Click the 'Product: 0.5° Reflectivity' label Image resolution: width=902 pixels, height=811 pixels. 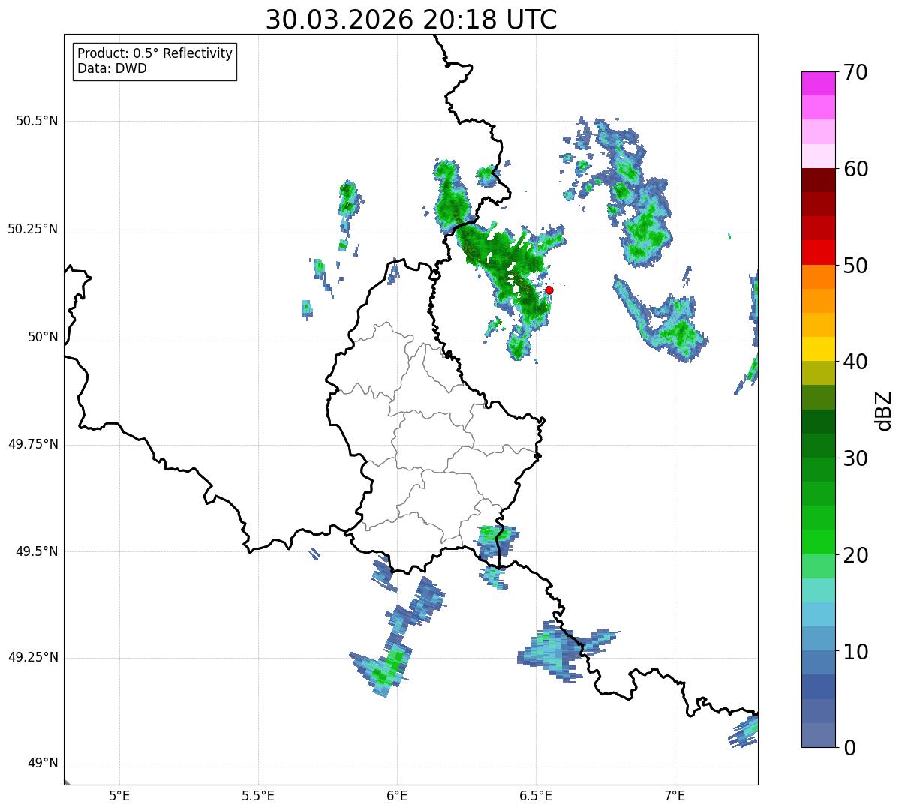155,53
